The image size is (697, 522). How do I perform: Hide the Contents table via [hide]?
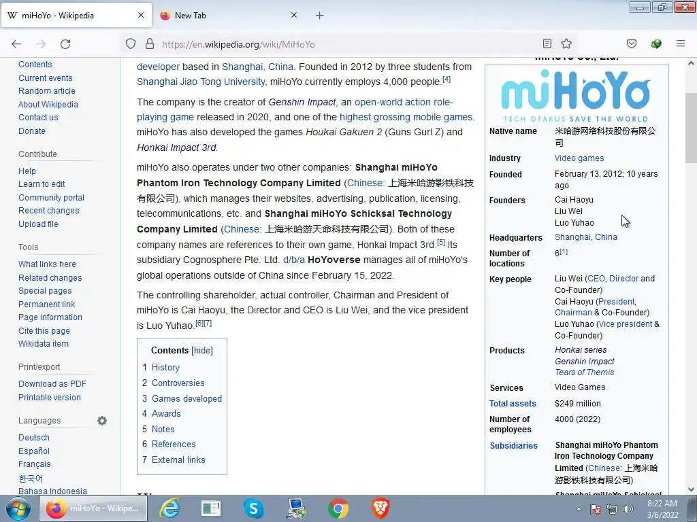click(x=202, y=350)
